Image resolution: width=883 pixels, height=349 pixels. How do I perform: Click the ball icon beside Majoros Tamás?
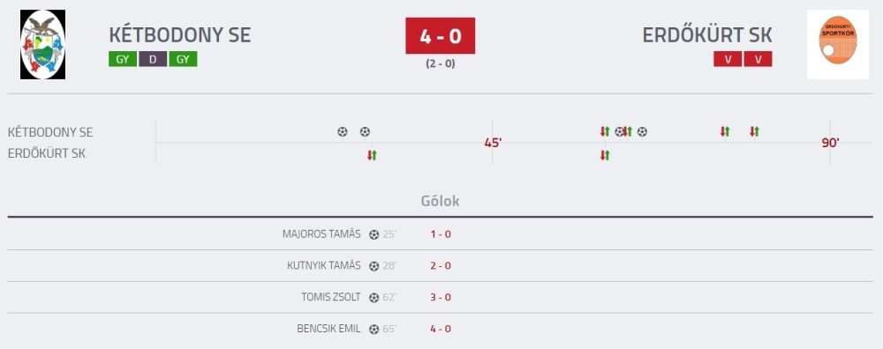click(x=374, y=235)
